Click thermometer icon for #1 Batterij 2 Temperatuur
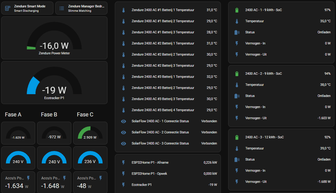 123,21
